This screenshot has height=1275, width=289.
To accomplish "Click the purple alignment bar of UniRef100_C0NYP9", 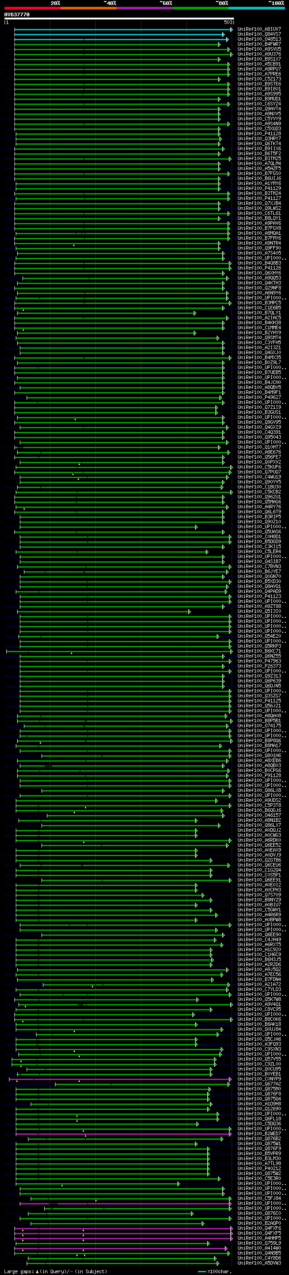I will [x=120, y=1080].
